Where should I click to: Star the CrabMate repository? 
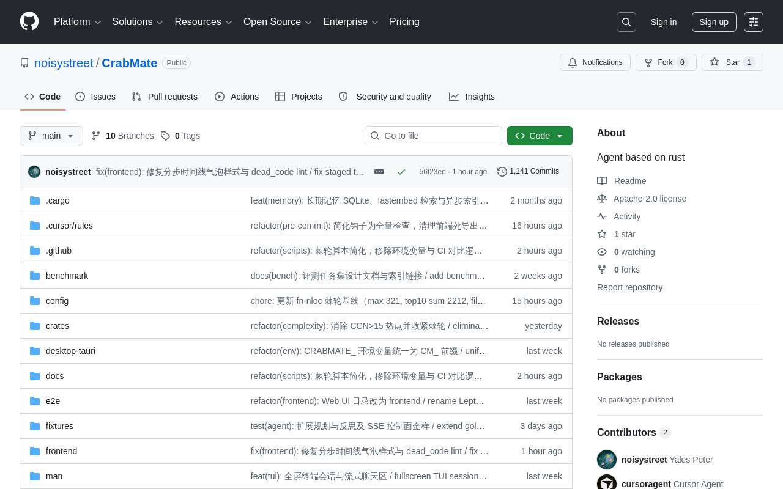732,62
